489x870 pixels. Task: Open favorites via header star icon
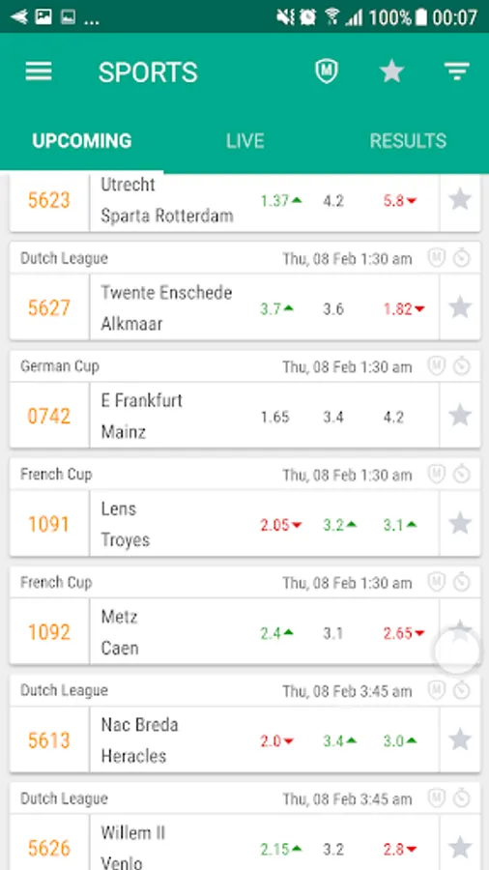(x=391, y=72)
